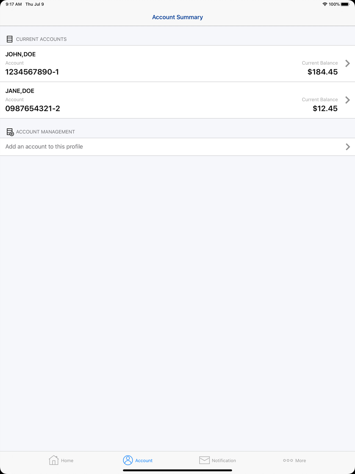Image resolution: width=355 pixels, height=474 pixels.
Task: Tap the Notification envelope icon
Action: pyautogui.click(x=204, y=460)
